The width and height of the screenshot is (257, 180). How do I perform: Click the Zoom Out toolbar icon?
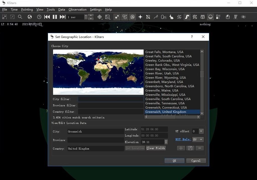coord(12,17)
